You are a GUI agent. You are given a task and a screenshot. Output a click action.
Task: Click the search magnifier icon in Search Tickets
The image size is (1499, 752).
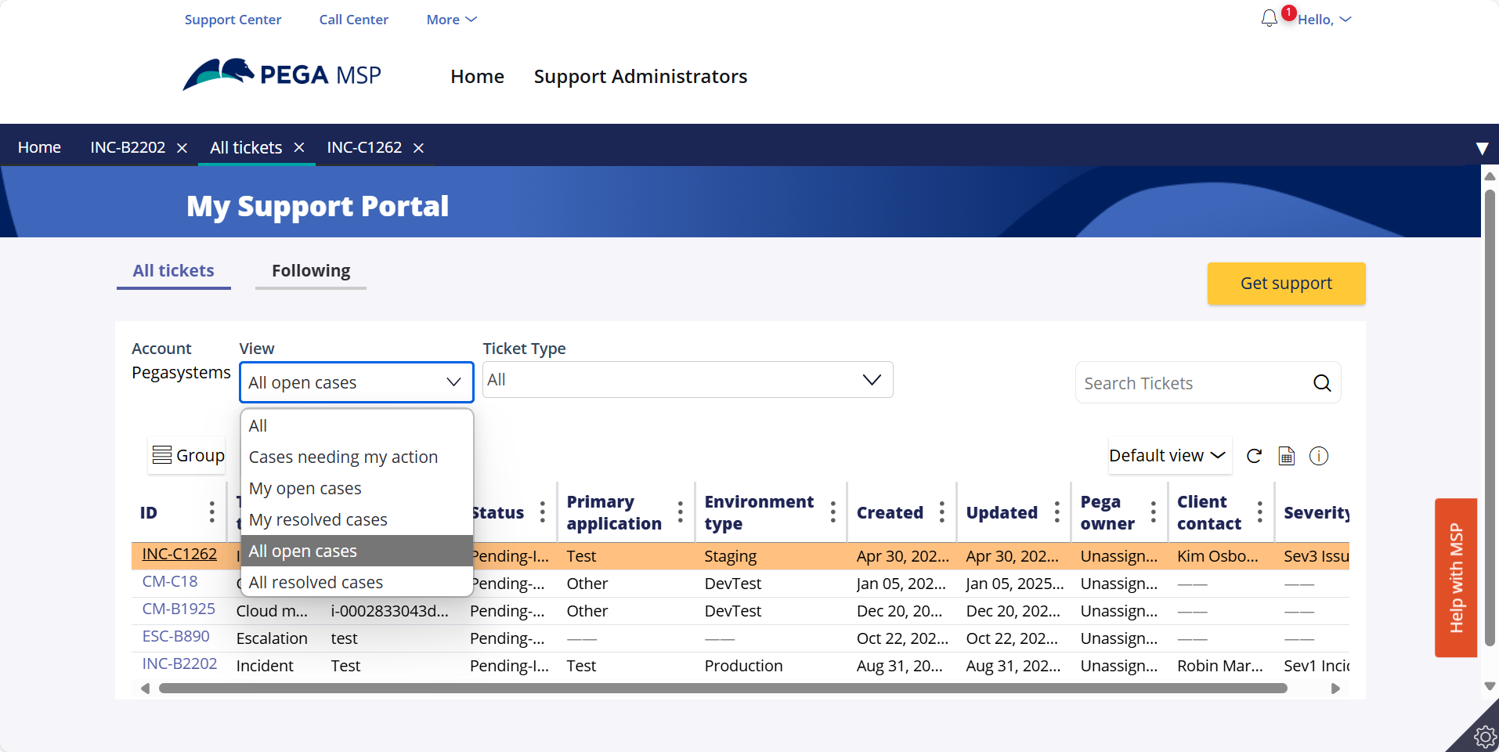[x=1322, y=383]
